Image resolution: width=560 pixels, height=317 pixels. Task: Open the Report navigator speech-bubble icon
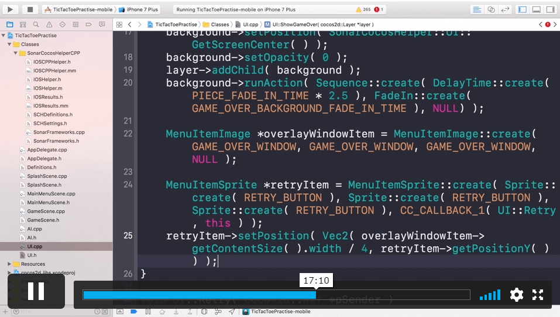point(102,25)
